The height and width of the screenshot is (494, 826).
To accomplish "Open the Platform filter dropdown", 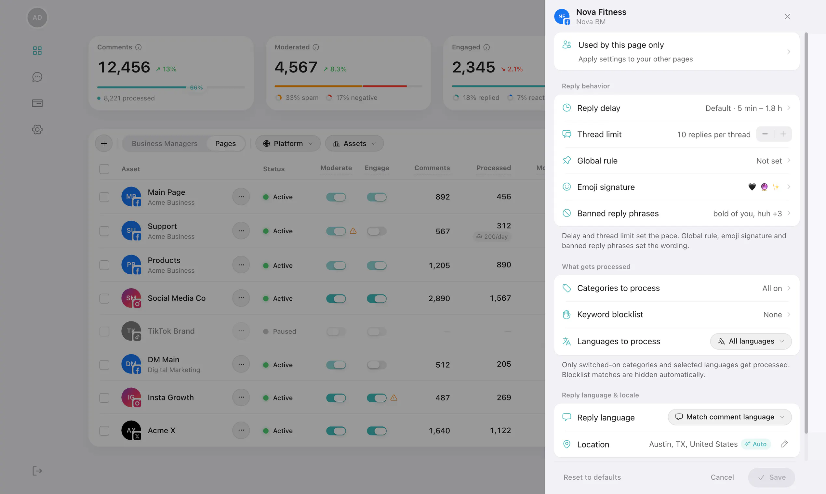I will pos(288,143).
